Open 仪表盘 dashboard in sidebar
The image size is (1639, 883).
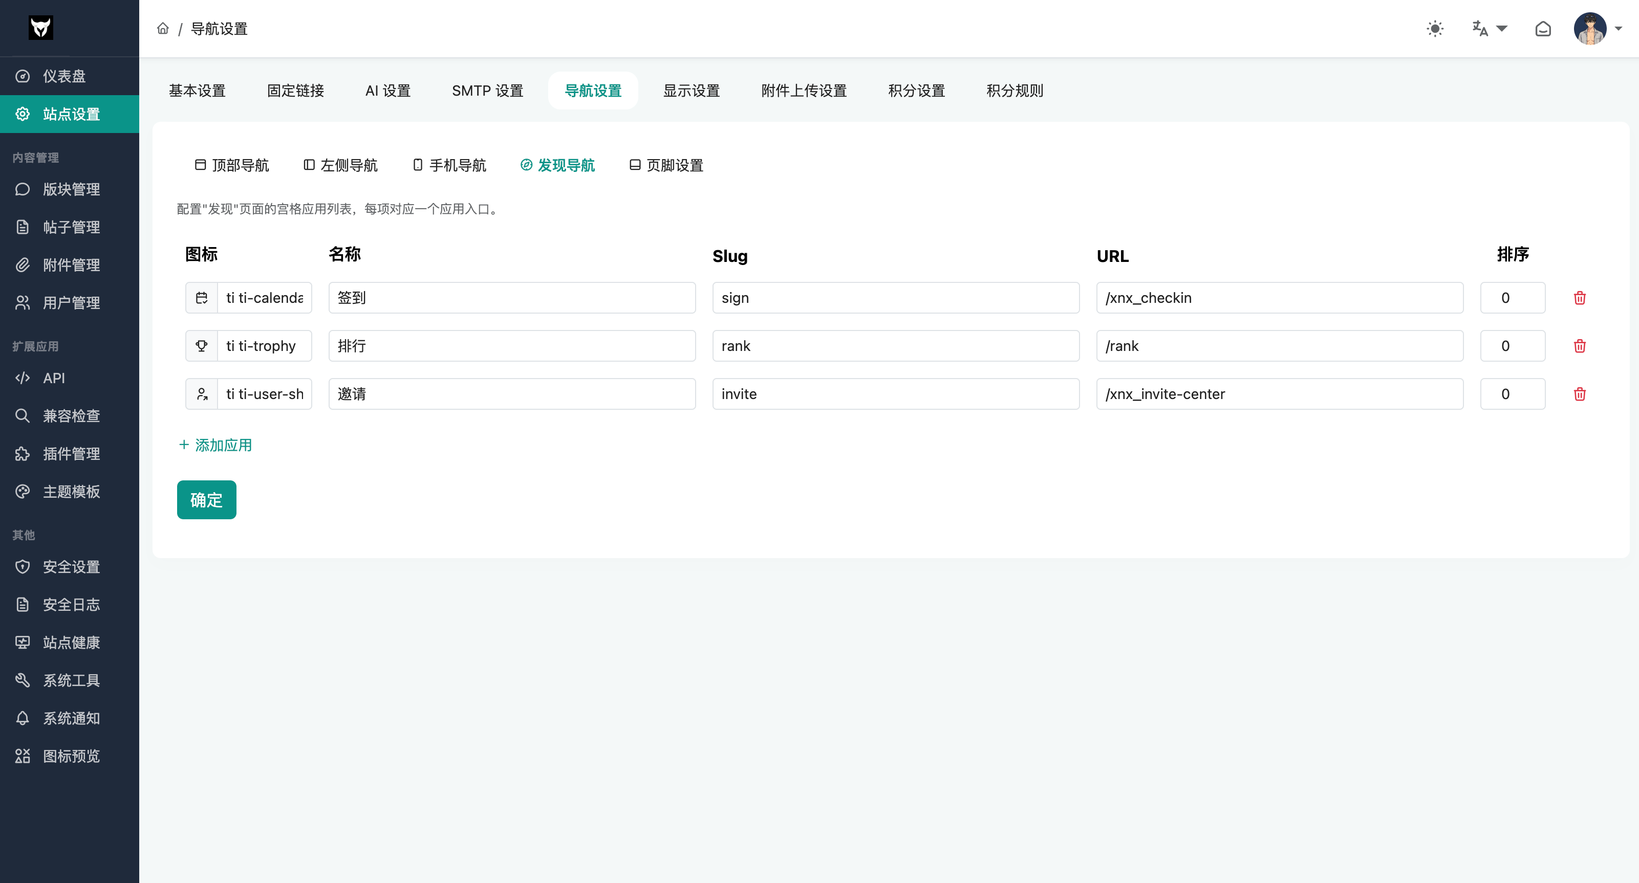[69, 76]
